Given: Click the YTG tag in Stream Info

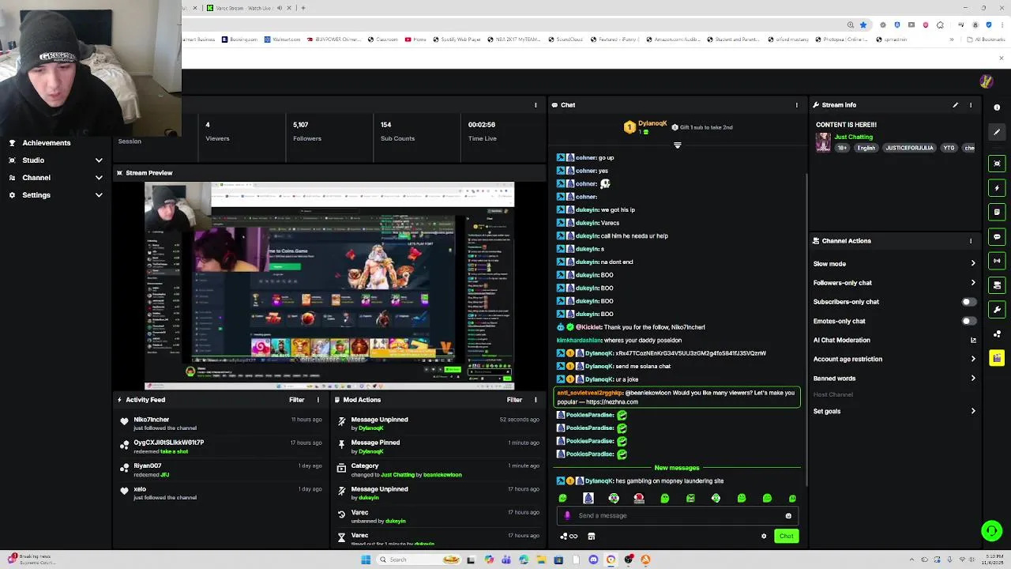Looking at the screenshot, I should [949, 148].
